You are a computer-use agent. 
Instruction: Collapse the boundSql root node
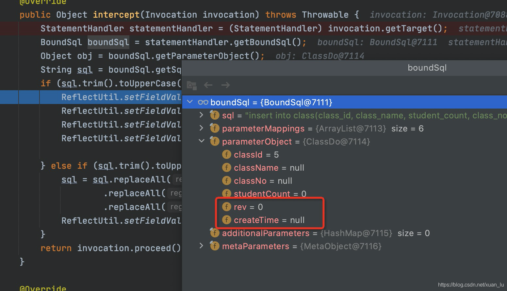[190, 102]
